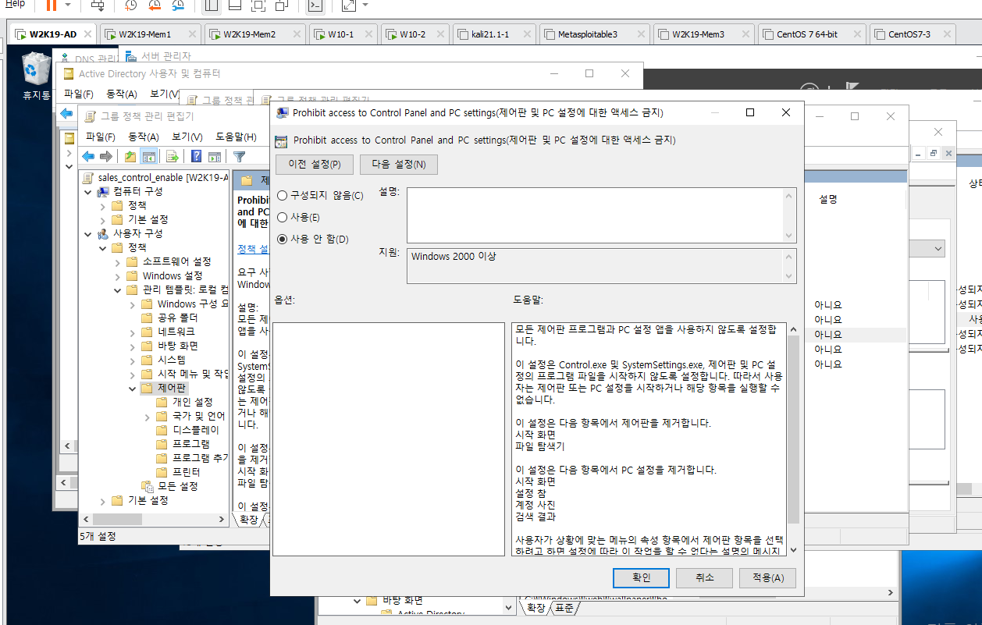The height and width of the screenshot is (625, 982).
Task: Confirm with the 확인 button
Action: [641, 577]
